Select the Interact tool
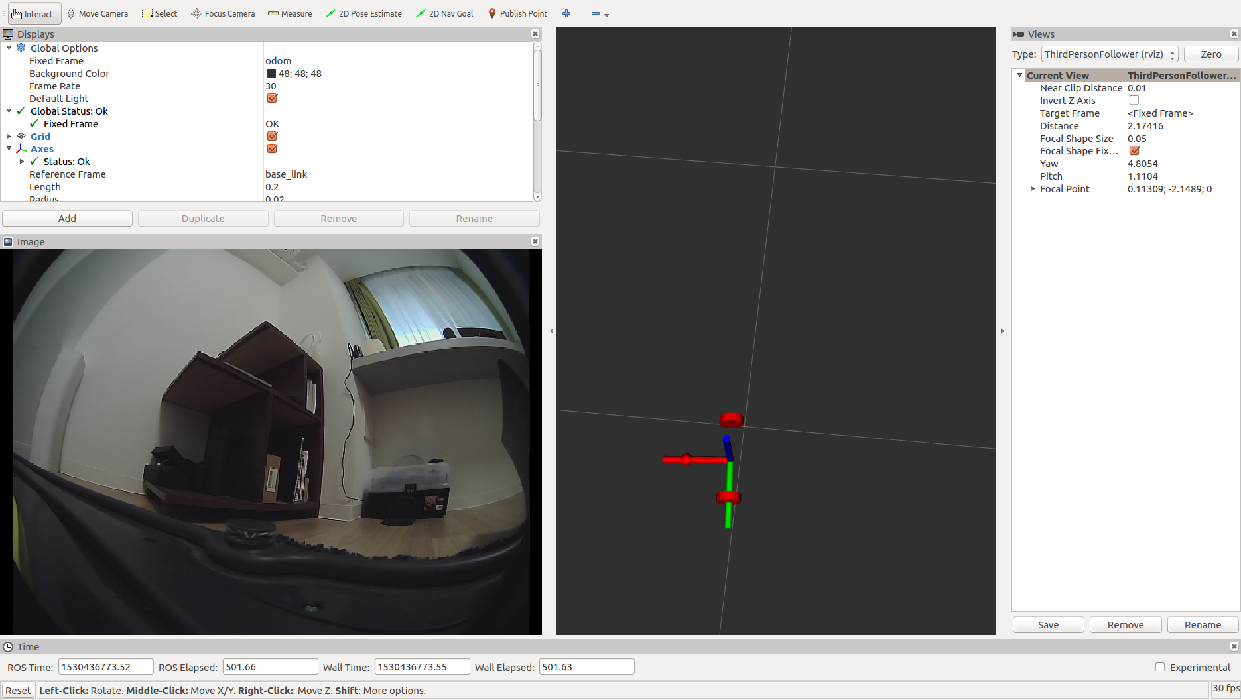Image resolution: width=1241 pixels, height=700 pixels. pyautogui.click(x=33, y=13)
